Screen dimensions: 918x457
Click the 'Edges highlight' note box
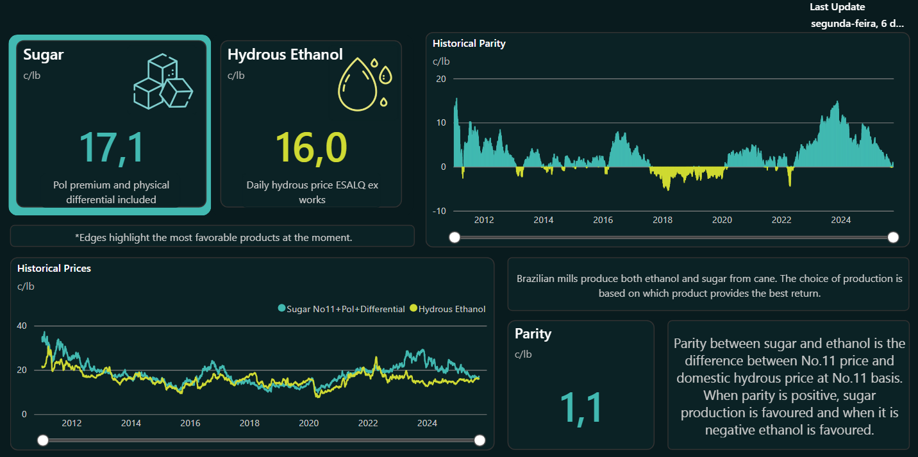coord(212,237)
